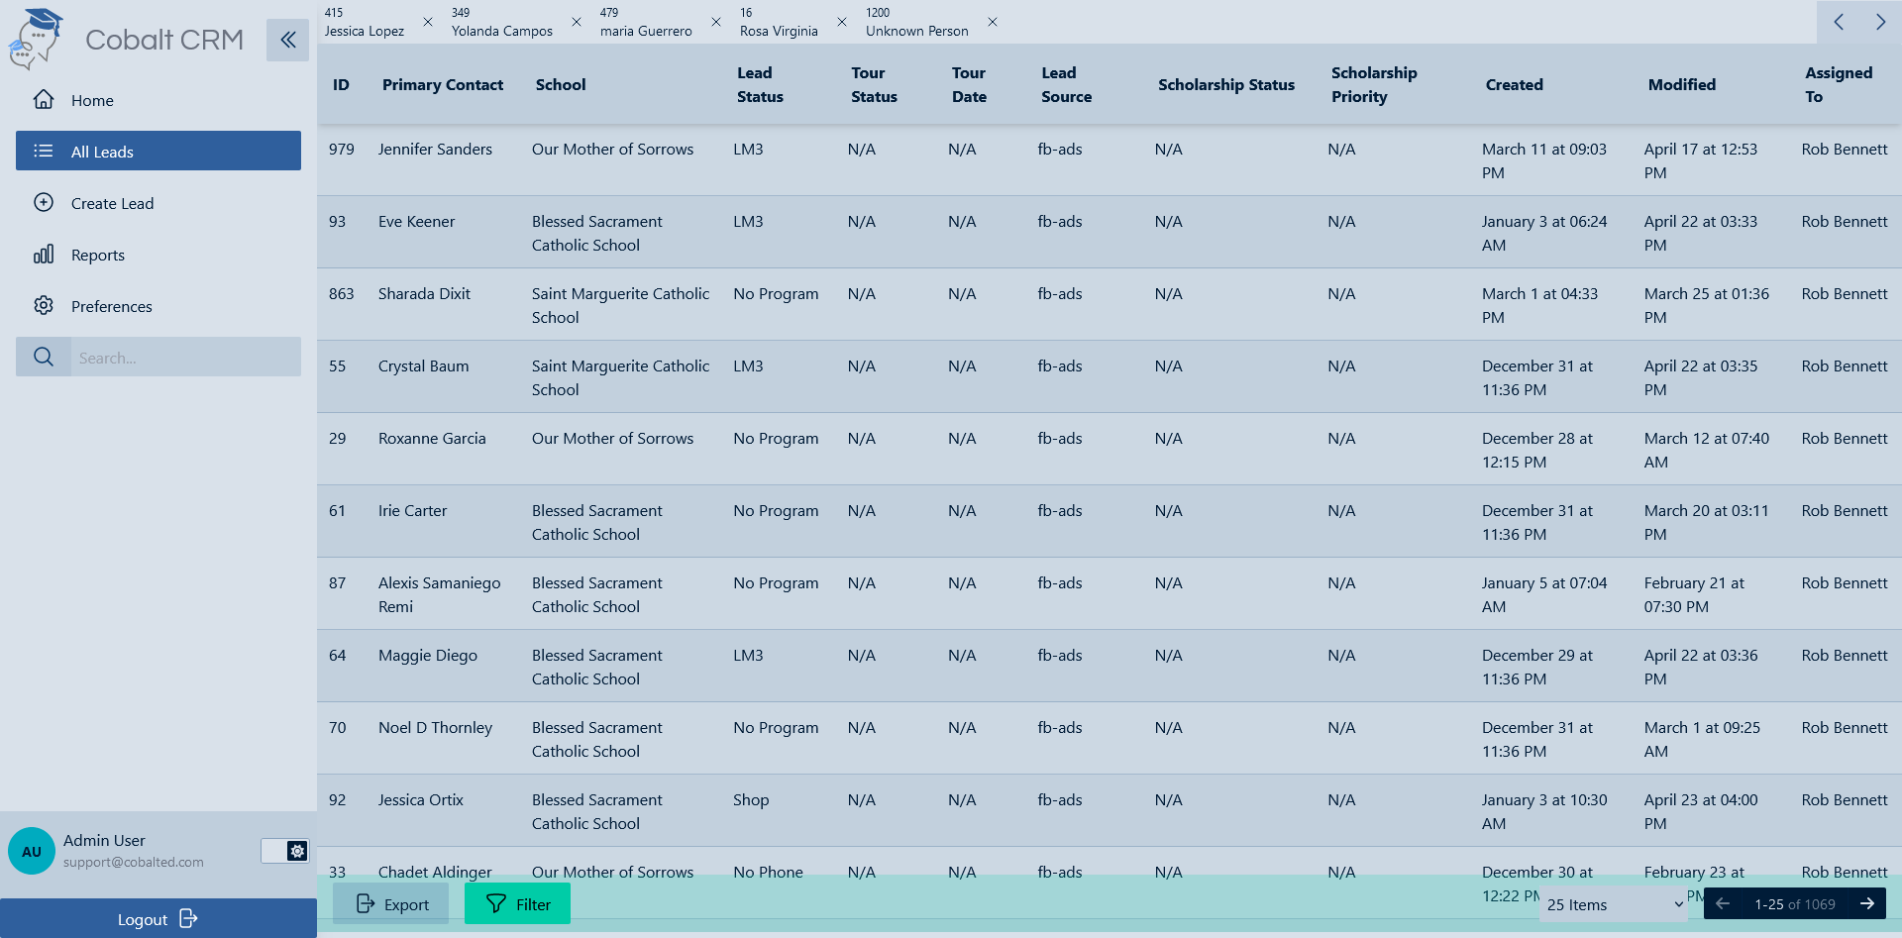1902x938 pixels.
Task: Switch to the Yolanda Campos tab
Action: click(x=501, y=22)
